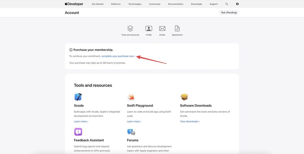
Task: Open the Downloads menu item
Action: click(196, 4)
